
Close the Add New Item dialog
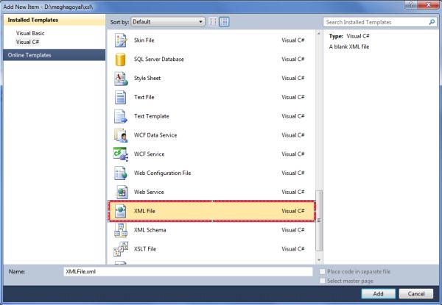click(429, 4)
